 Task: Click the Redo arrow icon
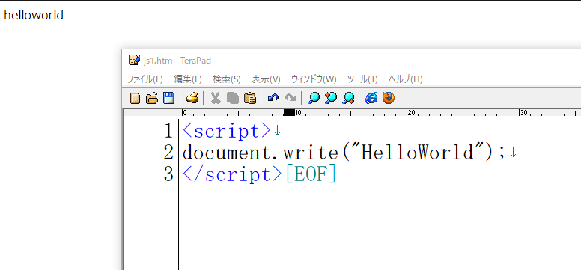tap(290, 98)
